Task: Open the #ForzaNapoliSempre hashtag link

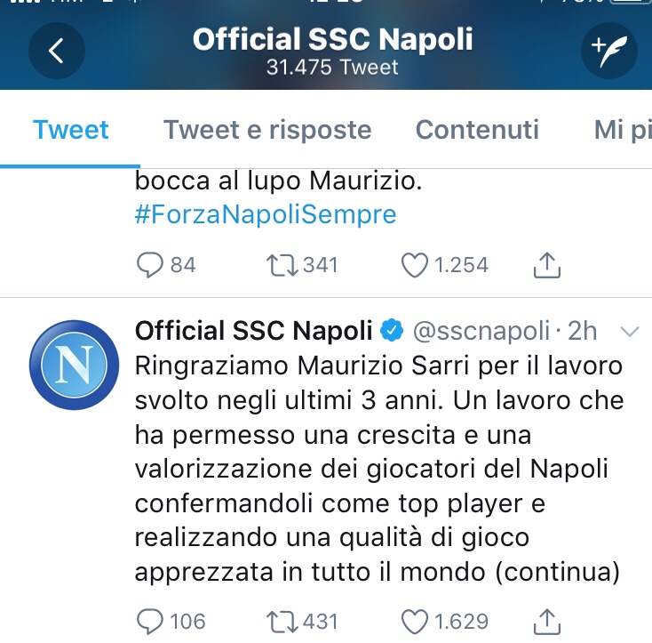Action: [266, 214]
